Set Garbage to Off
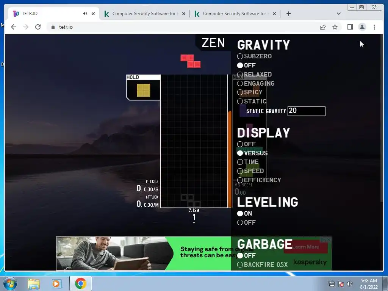Screen dimensions: 388x291 [246, 256]
